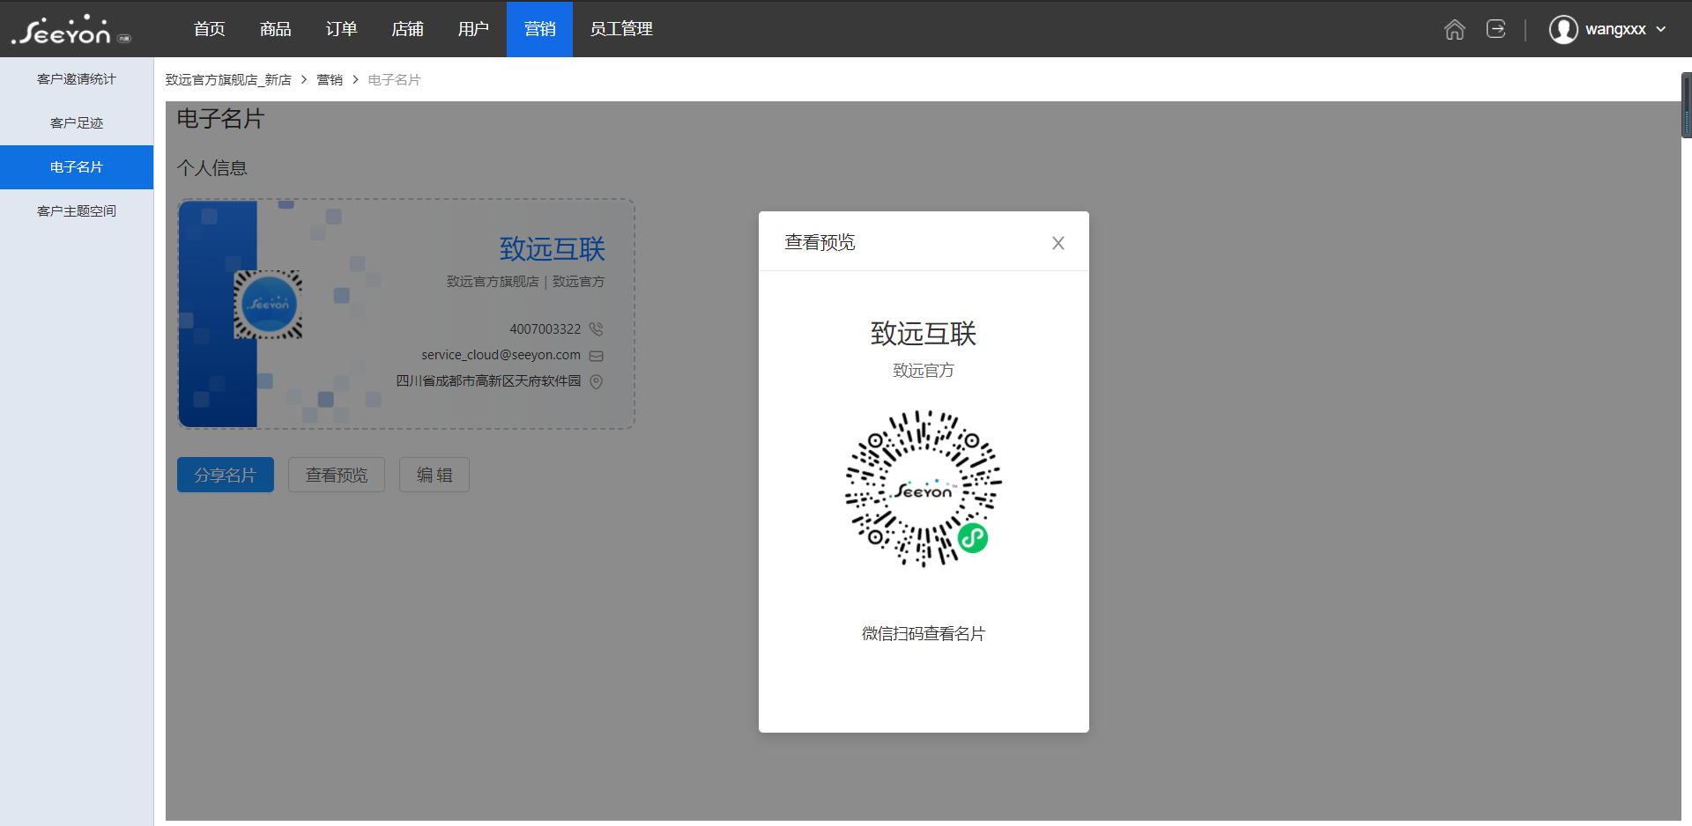1692x826 pixels.
Task: Click the wangxxx user avatar icon
Action: pos(1563,29)
